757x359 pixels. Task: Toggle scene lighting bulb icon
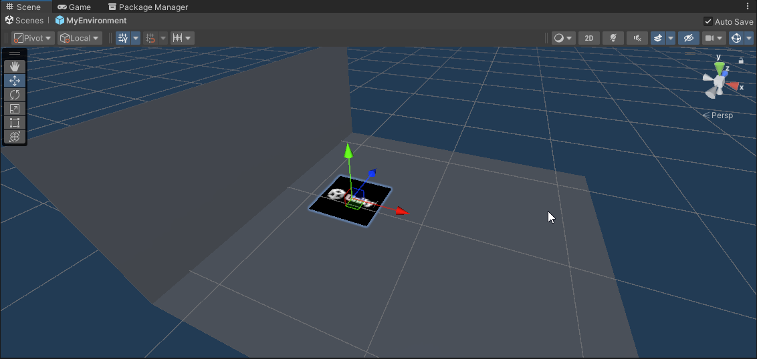(x=613, y=38)
